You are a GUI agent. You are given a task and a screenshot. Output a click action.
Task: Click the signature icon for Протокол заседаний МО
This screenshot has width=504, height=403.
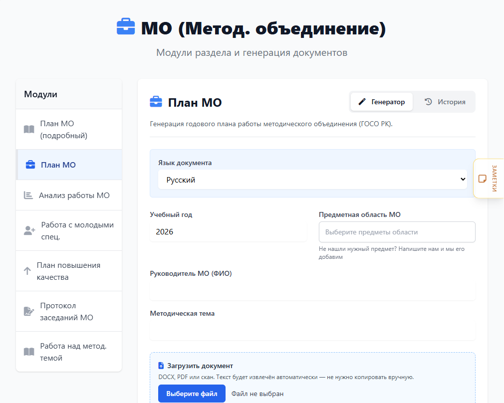29,311
